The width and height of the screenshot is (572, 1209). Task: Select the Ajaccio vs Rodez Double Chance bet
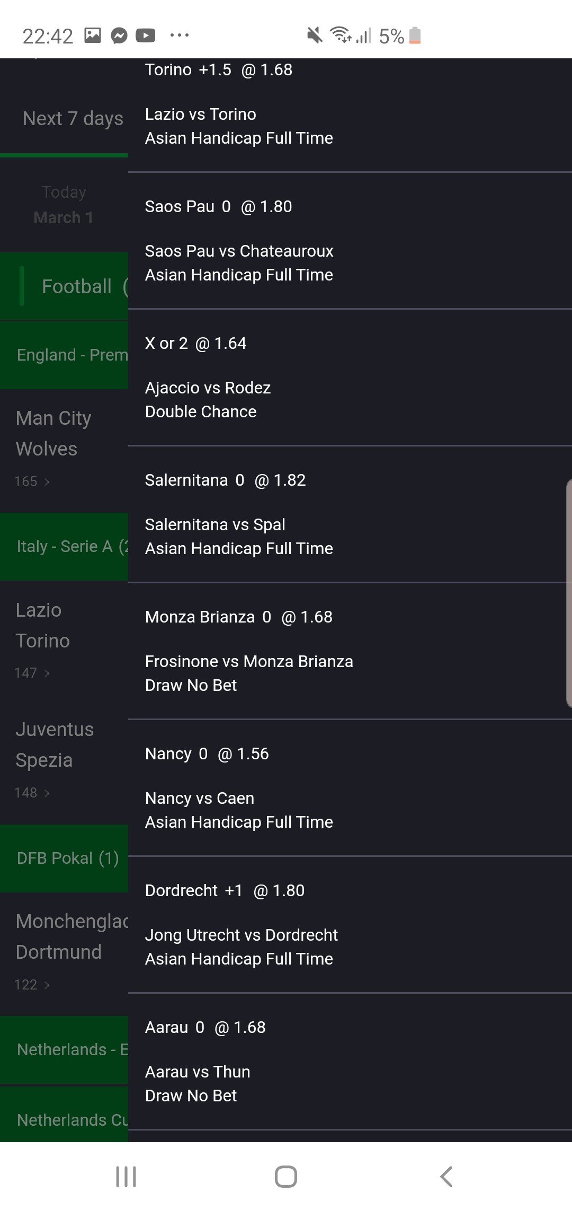point(208,388)
